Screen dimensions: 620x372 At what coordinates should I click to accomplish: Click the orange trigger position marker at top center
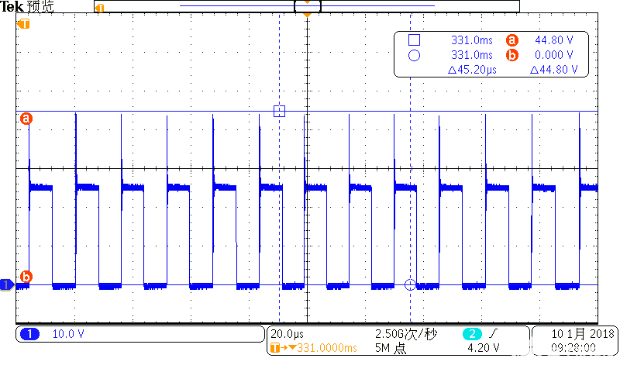point(307,15)
